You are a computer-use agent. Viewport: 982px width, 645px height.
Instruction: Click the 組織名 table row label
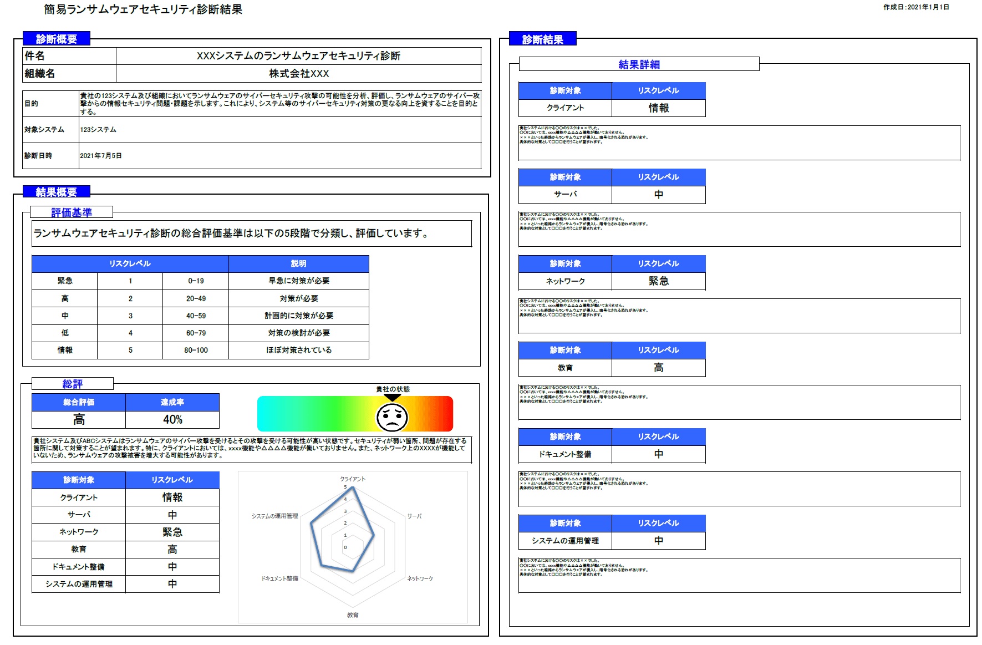pyautogui.click(x=39, y=73)
